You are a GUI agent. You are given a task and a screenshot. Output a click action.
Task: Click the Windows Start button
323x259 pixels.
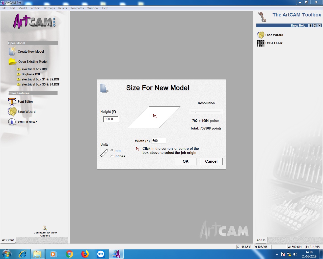tap(7, 254)
